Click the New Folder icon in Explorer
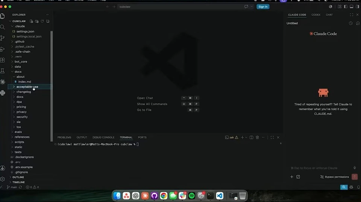This screenshot has width=361, height=202. pos(37,21)
